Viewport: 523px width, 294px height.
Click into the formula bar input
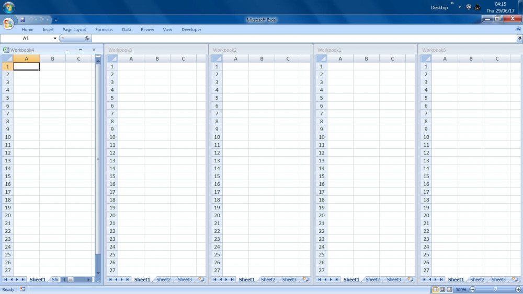(304, 38)
